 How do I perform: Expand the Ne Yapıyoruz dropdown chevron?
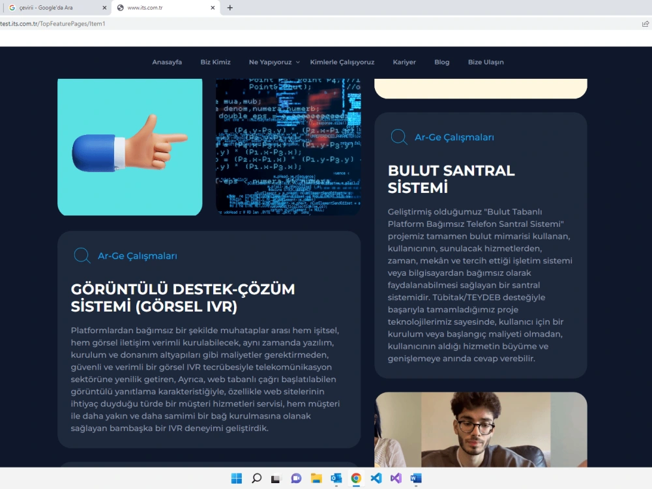point(298,63)
